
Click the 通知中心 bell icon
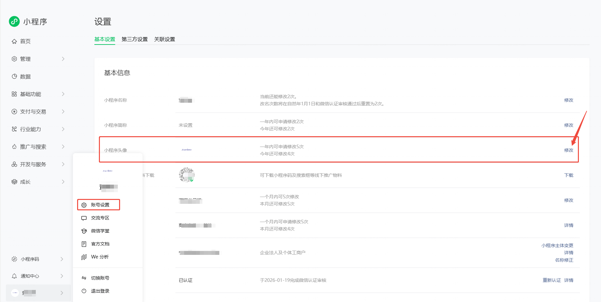click(x=14, y=276)
